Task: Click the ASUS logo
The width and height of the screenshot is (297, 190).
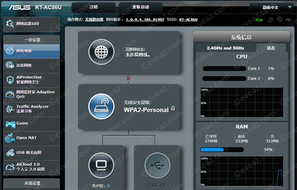Action: click(20, 7)
